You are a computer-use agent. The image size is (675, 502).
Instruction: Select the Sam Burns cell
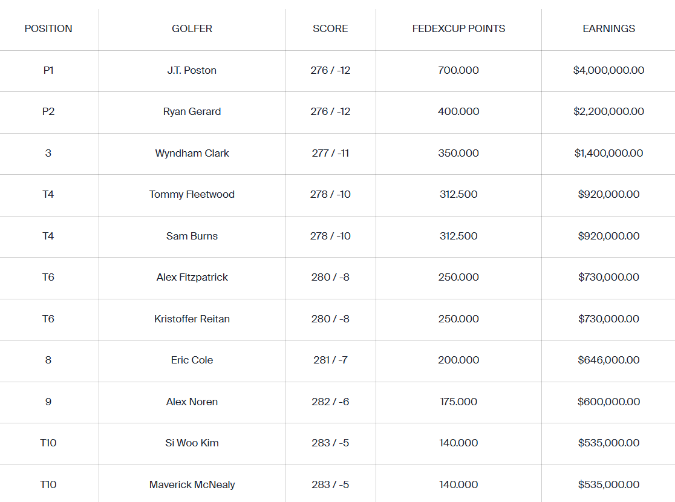(192, 236)
